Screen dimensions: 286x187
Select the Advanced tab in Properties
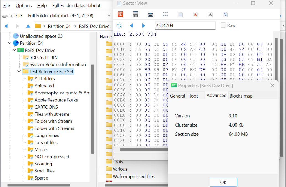(x=217, y=95)
